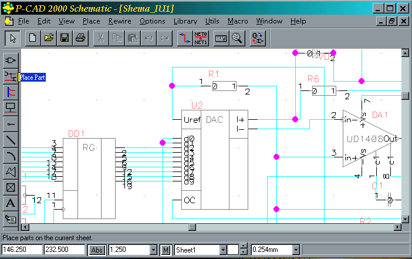Redo last action

point(164,38)
